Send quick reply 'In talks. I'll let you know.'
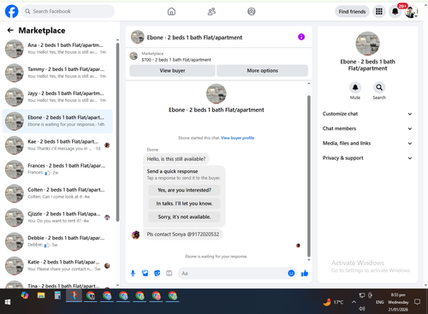 (184, 204)
